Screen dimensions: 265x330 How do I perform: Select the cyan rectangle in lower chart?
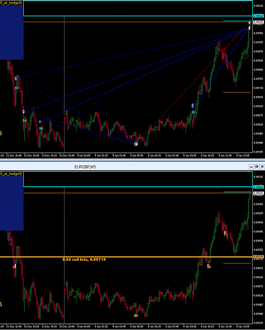click(x=138, y=179)
